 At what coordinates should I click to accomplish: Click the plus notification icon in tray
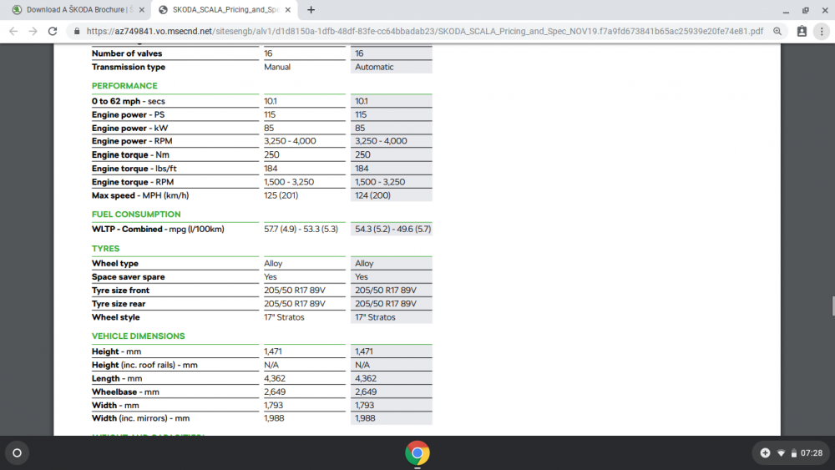pos(765,453)
